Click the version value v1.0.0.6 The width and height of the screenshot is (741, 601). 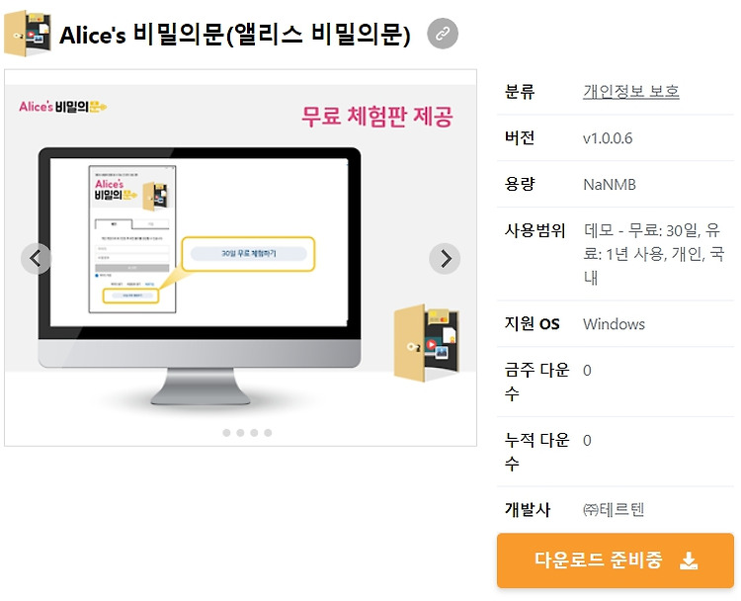pos(608,138)
